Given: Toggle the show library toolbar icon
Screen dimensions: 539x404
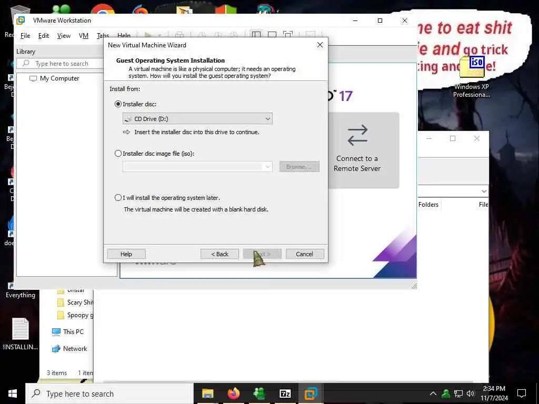Looking at the screenshot, I should coord(256,34).
